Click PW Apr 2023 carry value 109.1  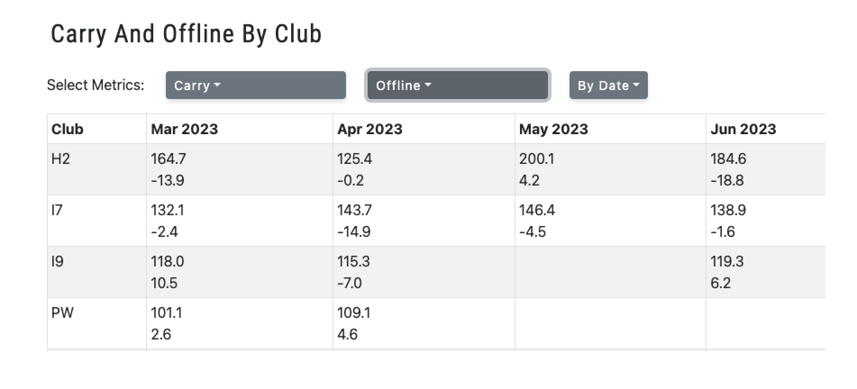pyautogui.click(x=354, y=313)
